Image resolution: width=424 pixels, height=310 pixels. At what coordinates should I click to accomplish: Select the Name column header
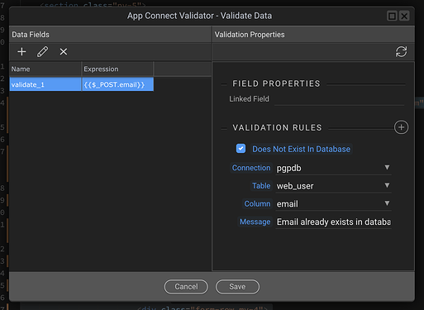[45, 69]
